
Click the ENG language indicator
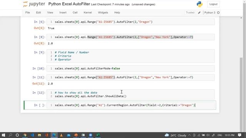pos(219,135)
